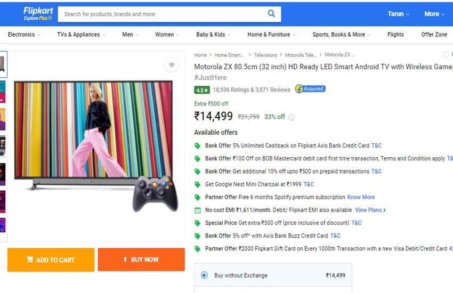The width and height of the screenshot is (453, 293).
Task: Tick the checkbox beside the breadcrumb
Action: point(446,54)
